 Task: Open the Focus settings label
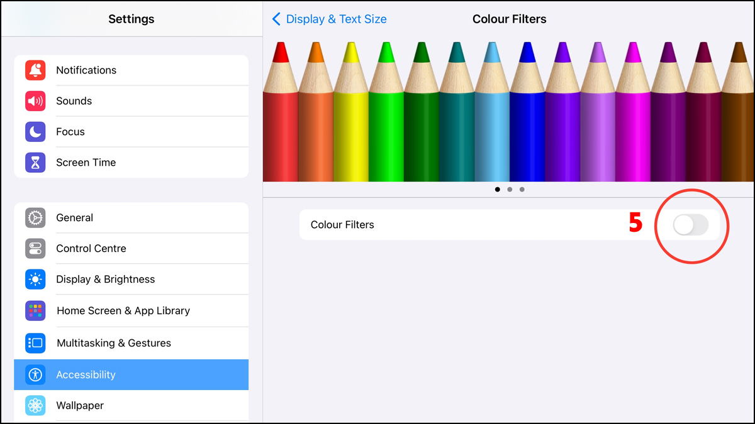(x=70, y=132)
